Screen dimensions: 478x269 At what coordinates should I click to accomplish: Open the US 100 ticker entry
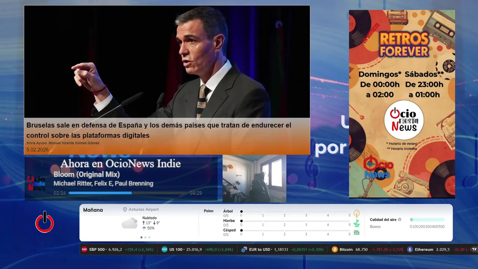pyautogui.click(x=197, y=249)
